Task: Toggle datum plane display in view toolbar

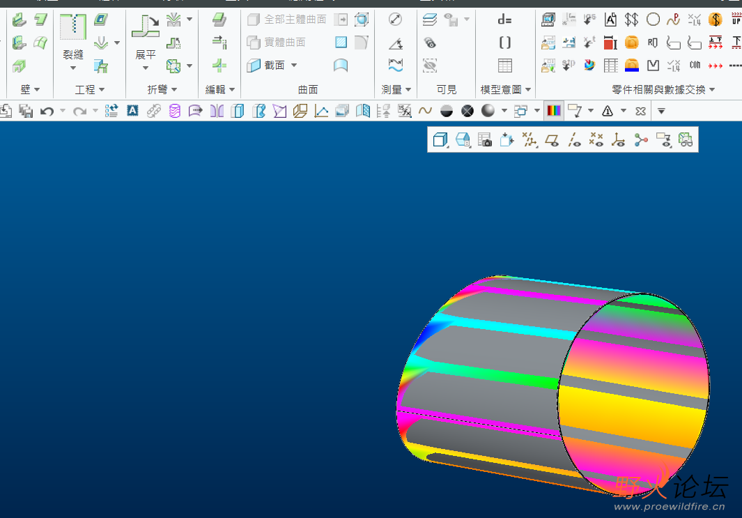Action: tap(552, 139)
